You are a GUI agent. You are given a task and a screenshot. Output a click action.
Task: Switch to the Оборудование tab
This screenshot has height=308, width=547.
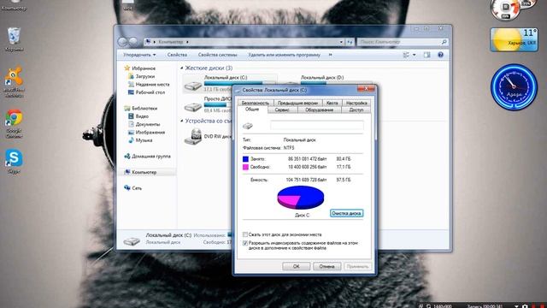coord(319,110)
